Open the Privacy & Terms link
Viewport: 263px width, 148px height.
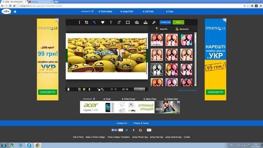141,123
